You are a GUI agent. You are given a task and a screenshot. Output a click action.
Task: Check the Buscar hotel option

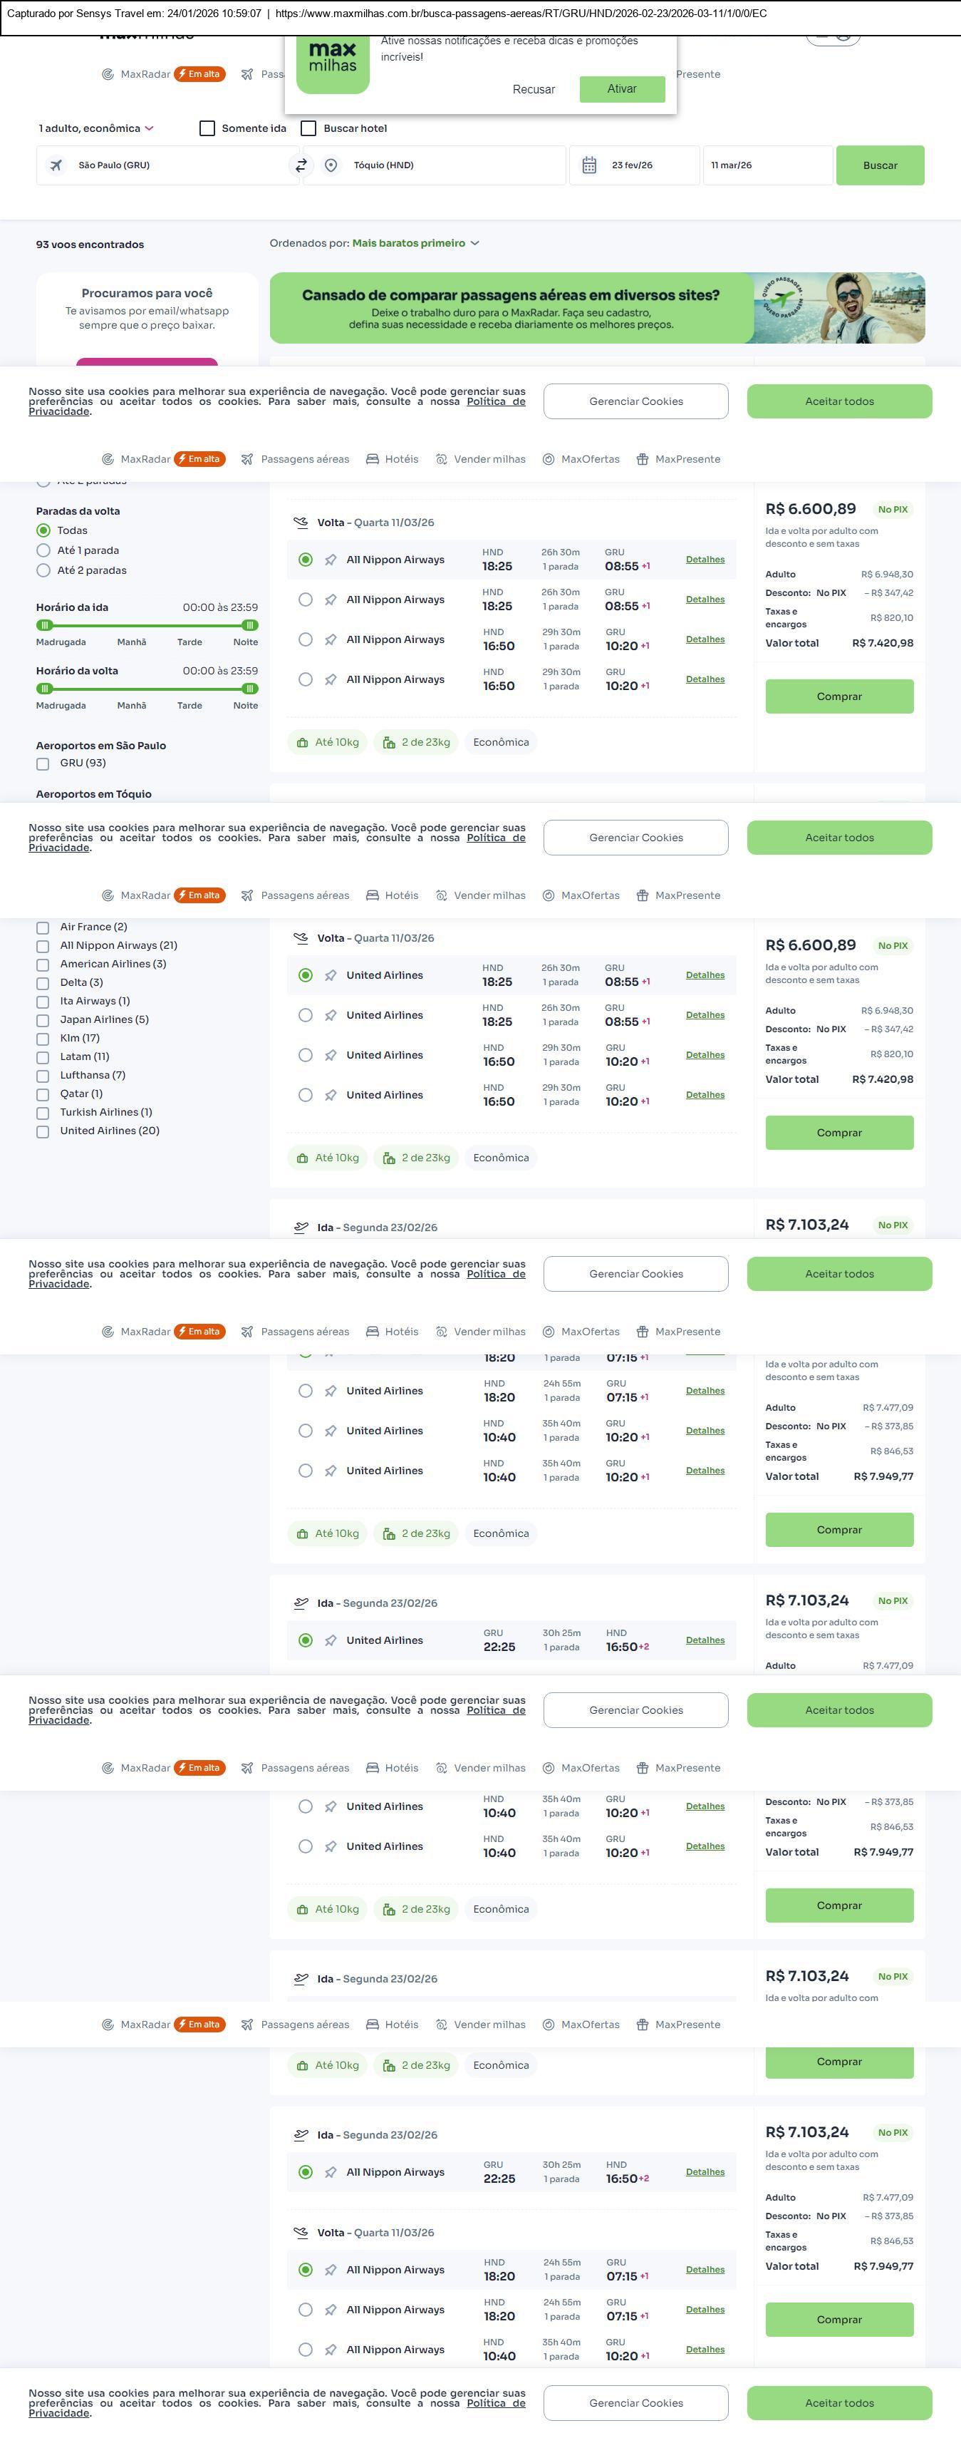(x=308, y=129)
